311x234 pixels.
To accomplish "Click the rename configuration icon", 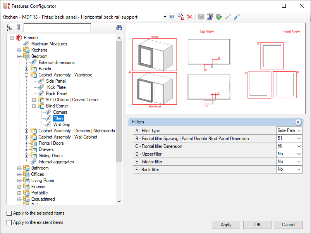I will coord(172,17).
